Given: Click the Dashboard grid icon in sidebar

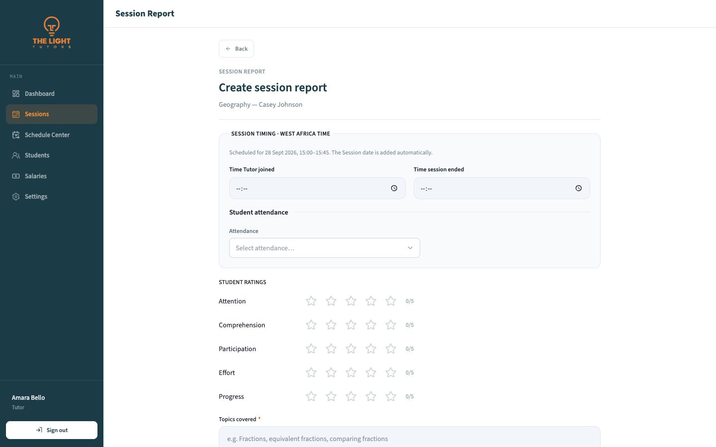Looking at the screenshot, I should (16, 93).
